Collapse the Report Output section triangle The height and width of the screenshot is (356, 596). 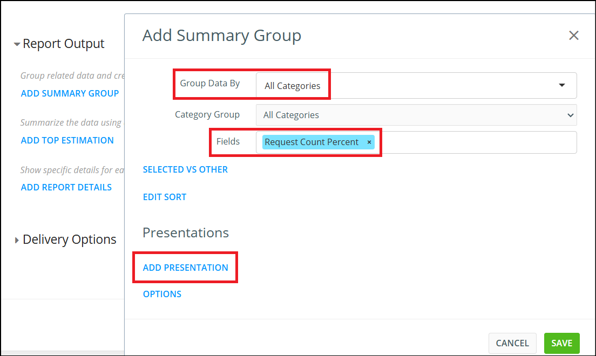[17, 44]
